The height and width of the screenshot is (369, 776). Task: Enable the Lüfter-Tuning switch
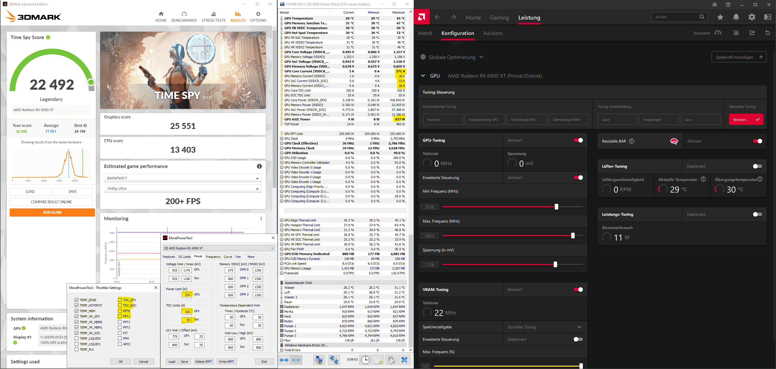tap(757, 166)
